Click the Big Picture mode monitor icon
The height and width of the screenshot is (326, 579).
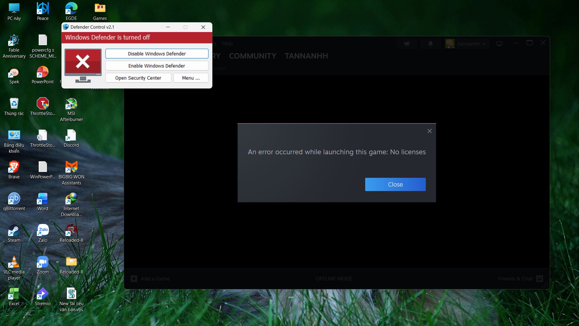(x=499, y=44)
